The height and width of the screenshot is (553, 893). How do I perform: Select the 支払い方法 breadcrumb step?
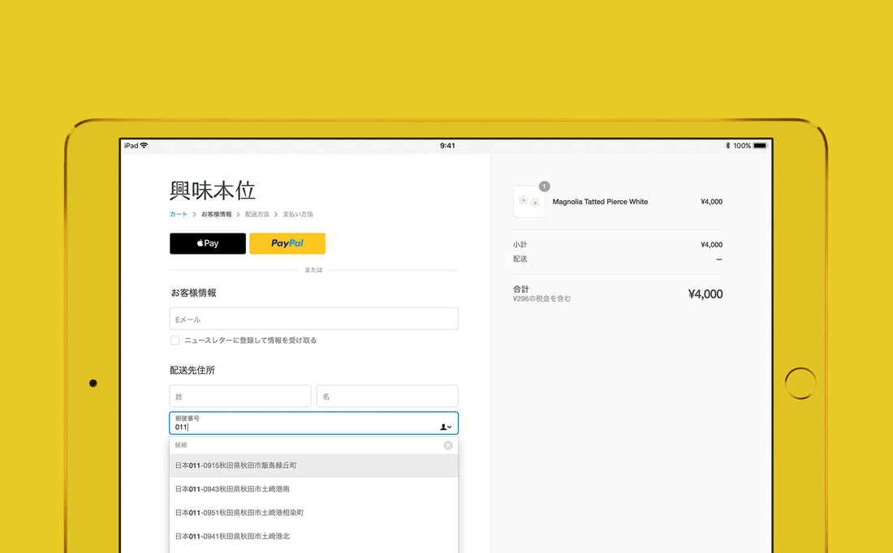pyautogui.click(x=297, y=214)
